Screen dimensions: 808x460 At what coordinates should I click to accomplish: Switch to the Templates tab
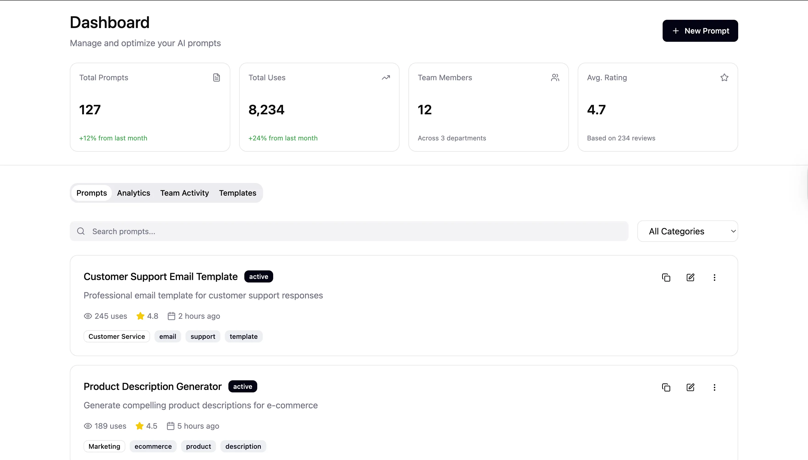(237, 193)
